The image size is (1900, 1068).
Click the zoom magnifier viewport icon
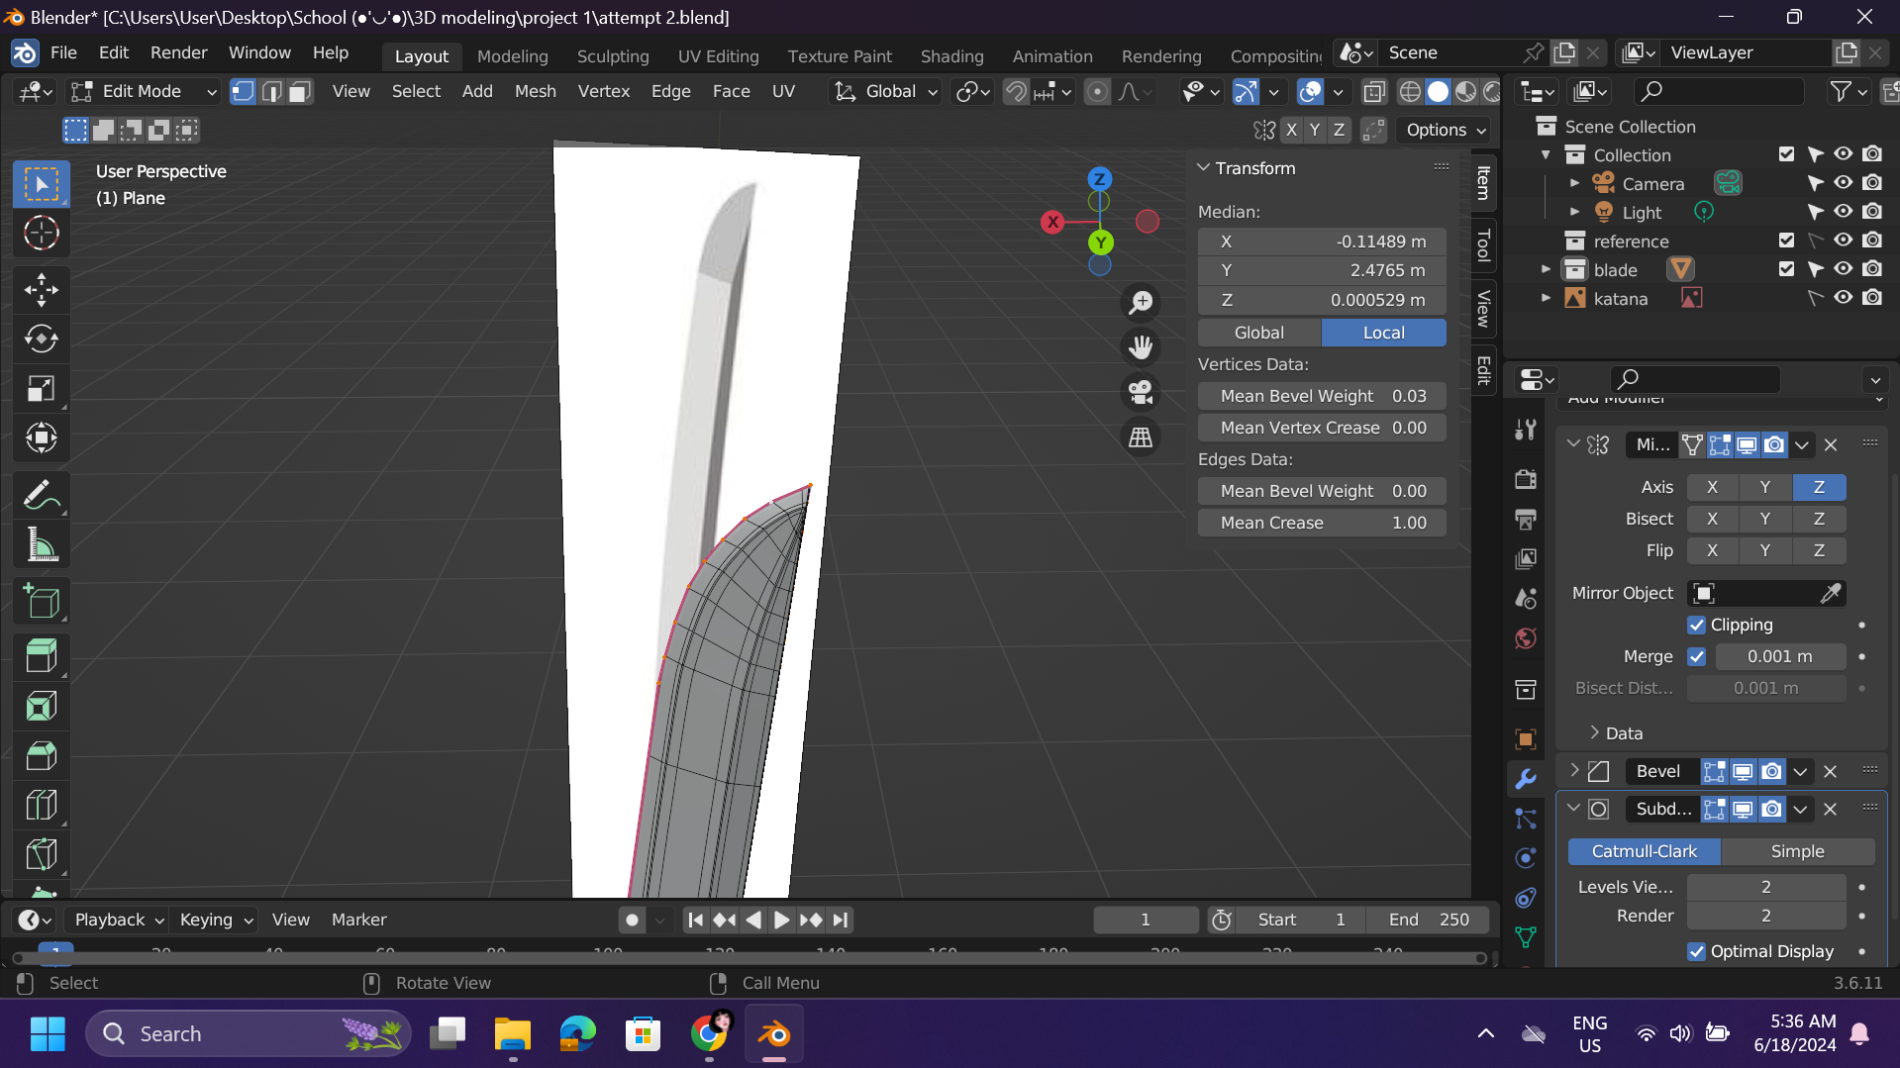[x=1141, y=302]
